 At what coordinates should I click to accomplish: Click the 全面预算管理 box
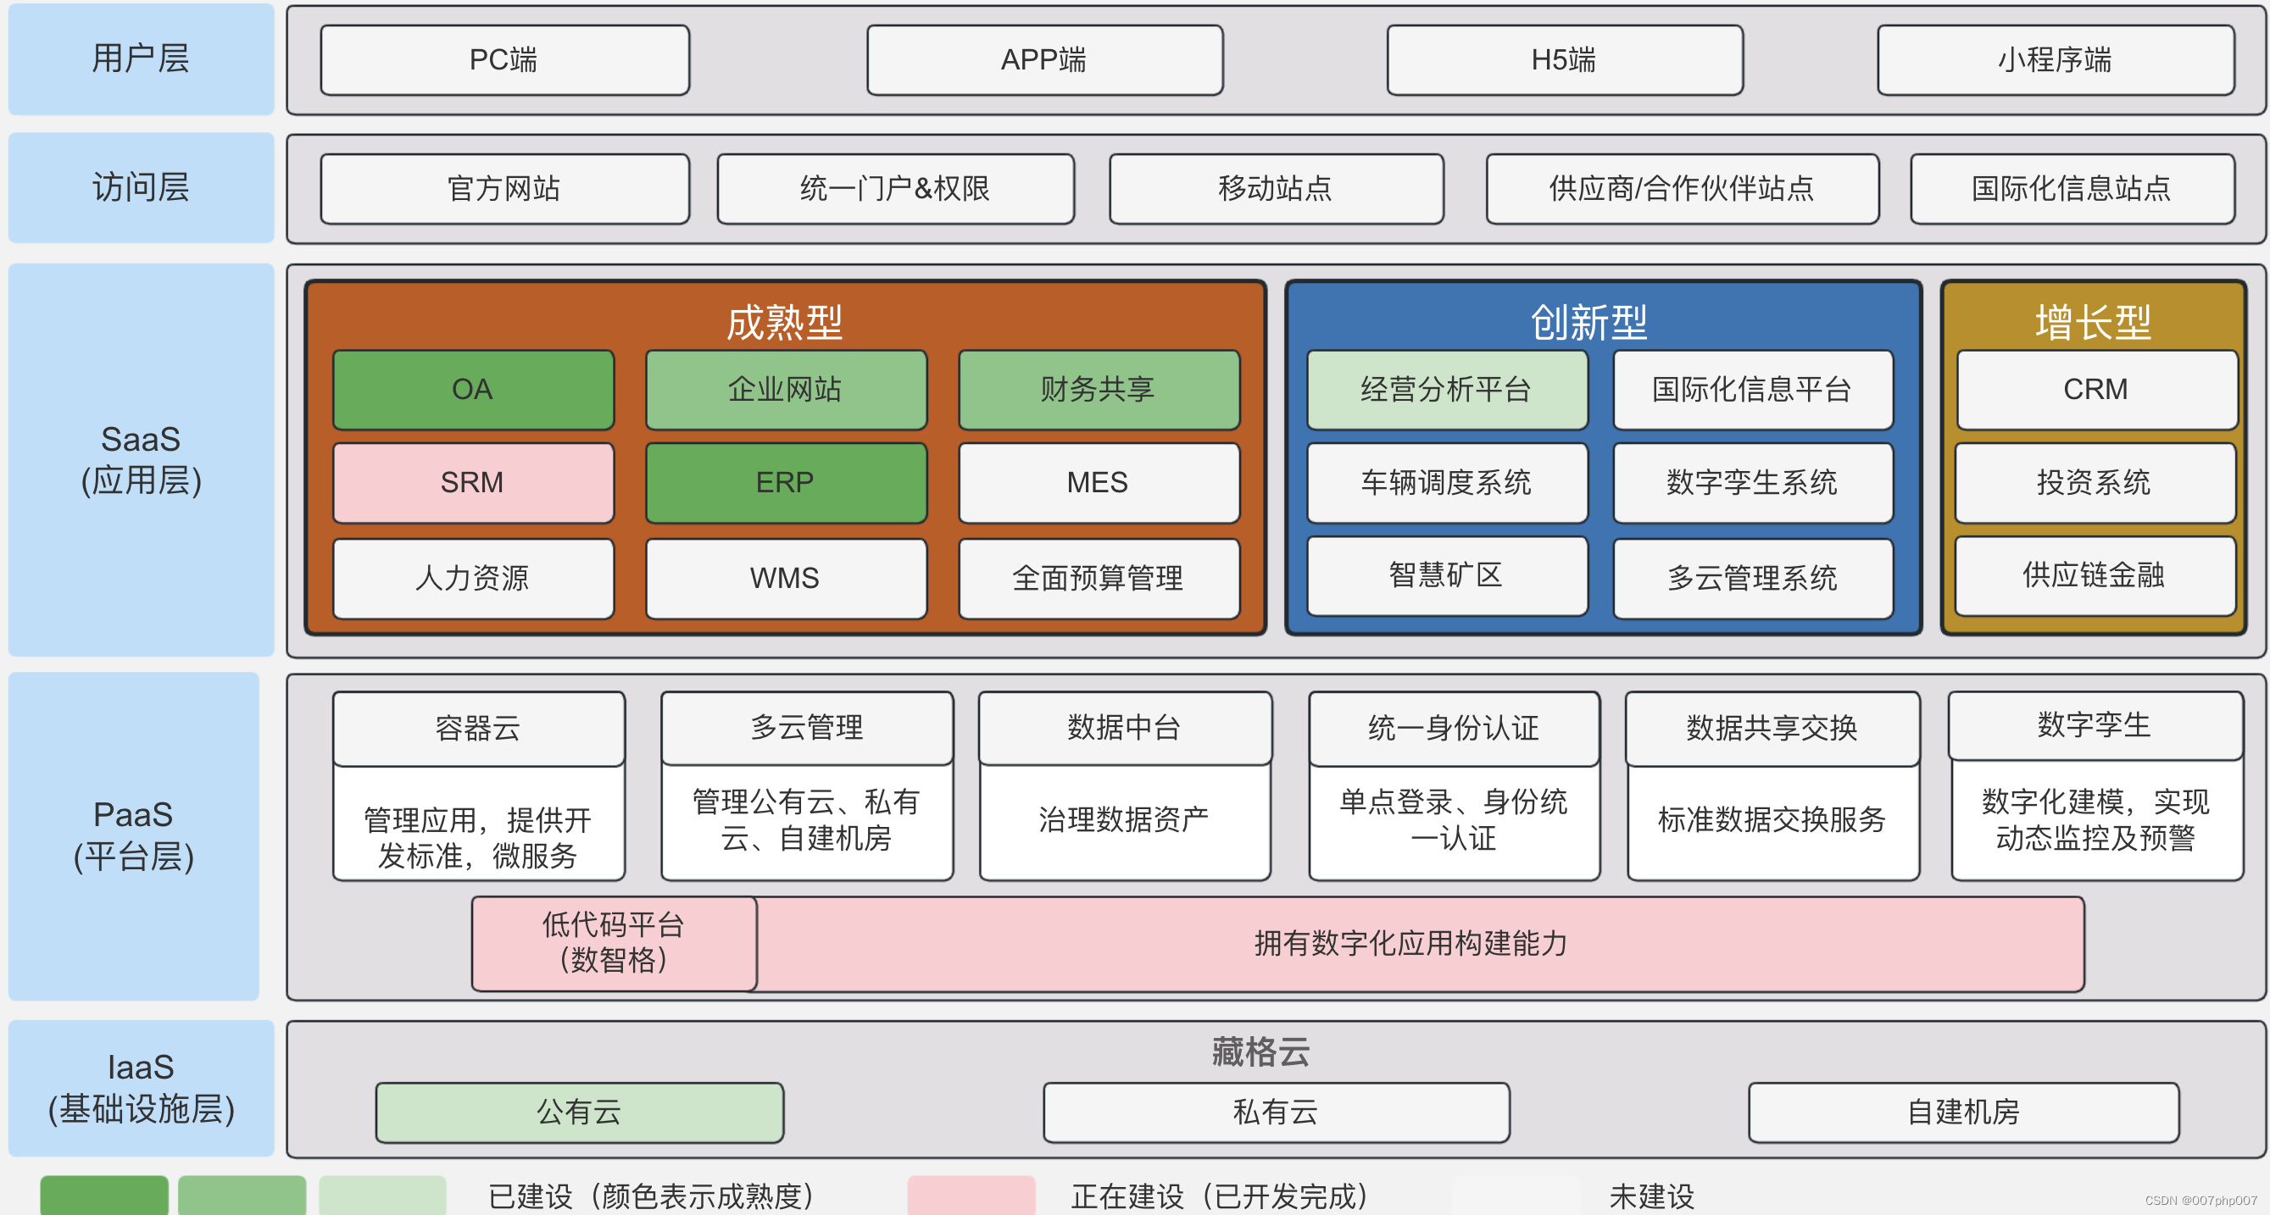point(1099,579)
